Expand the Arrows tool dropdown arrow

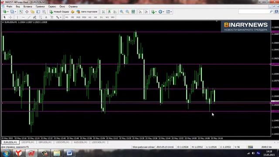(x=61, y=17)
